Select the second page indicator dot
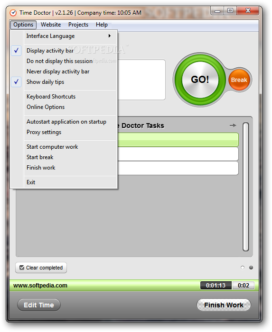Screen dimensions: 272x332 [251, 268]
